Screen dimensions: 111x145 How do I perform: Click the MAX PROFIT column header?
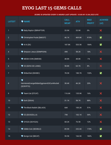coord(90,21)
